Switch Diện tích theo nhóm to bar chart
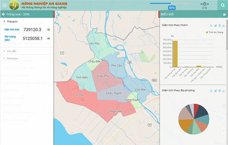Viewport: 228px width, 145px height. tap(215, 25)
